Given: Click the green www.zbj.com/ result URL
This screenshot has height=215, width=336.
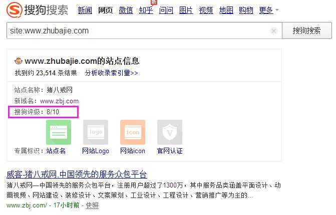Looking at the screenshot, I should coord(27,206).
